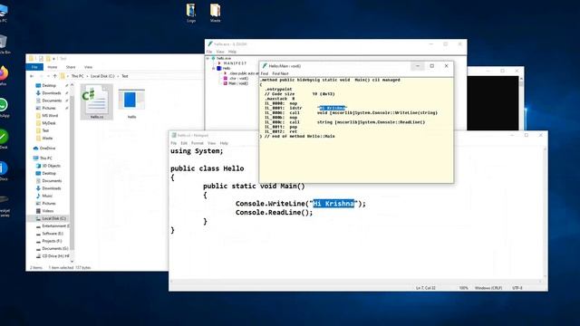Open Desktop in Quick access list

[49, 85]
